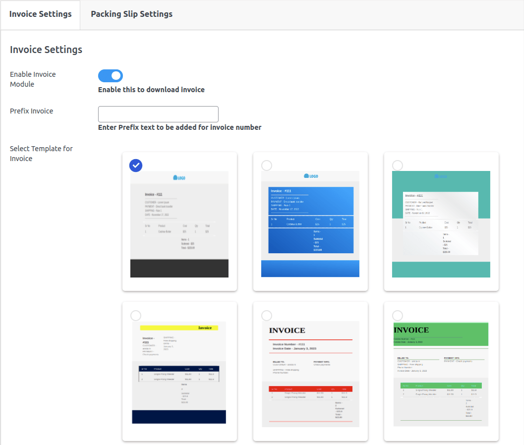Pick the radio button on the red-table template
This screenshot has width=524, height=445.
pos(267,316)
